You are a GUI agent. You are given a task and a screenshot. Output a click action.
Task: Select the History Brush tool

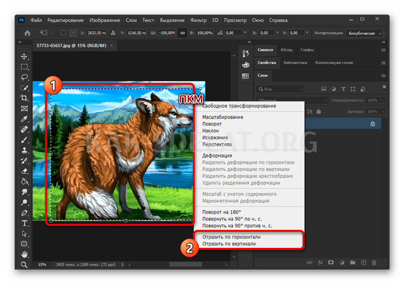[x=24, y=161]
